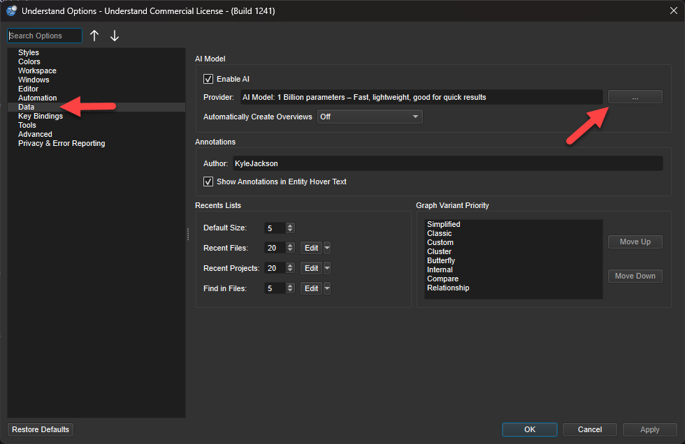685x444 pixels.
Task: Select Colors in the options list
Action: pos(29,61)
